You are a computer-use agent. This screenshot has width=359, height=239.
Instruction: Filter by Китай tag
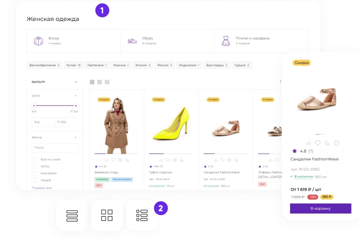(73, 65)
